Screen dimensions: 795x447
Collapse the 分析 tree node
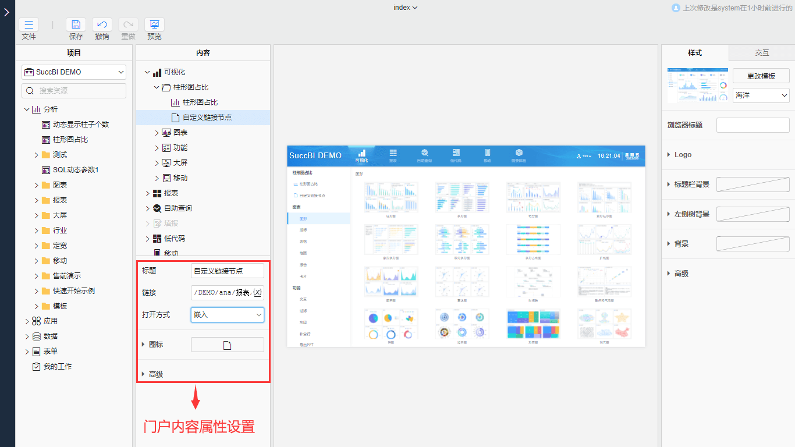pyautogui.click(x=26, y=108)
